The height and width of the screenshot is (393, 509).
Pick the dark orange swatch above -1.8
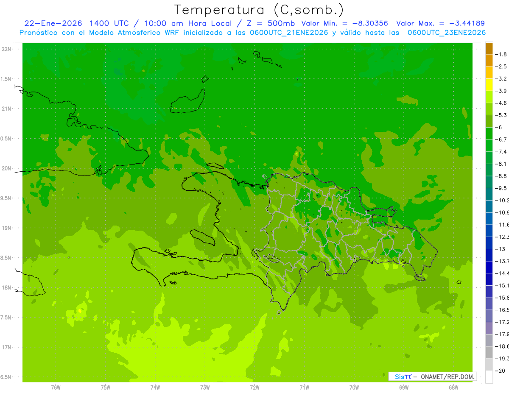pyautogui.click(x=489, y=48)
